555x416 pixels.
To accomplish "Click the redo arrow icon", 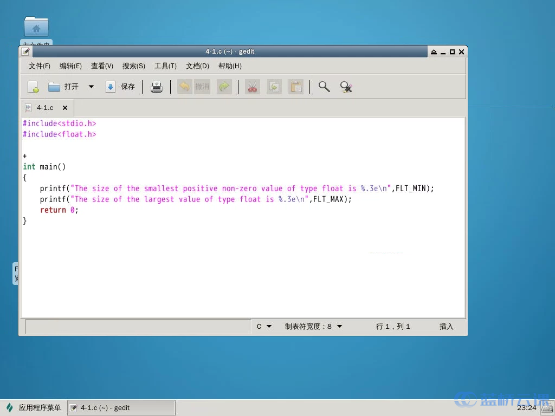I will 224,87.
